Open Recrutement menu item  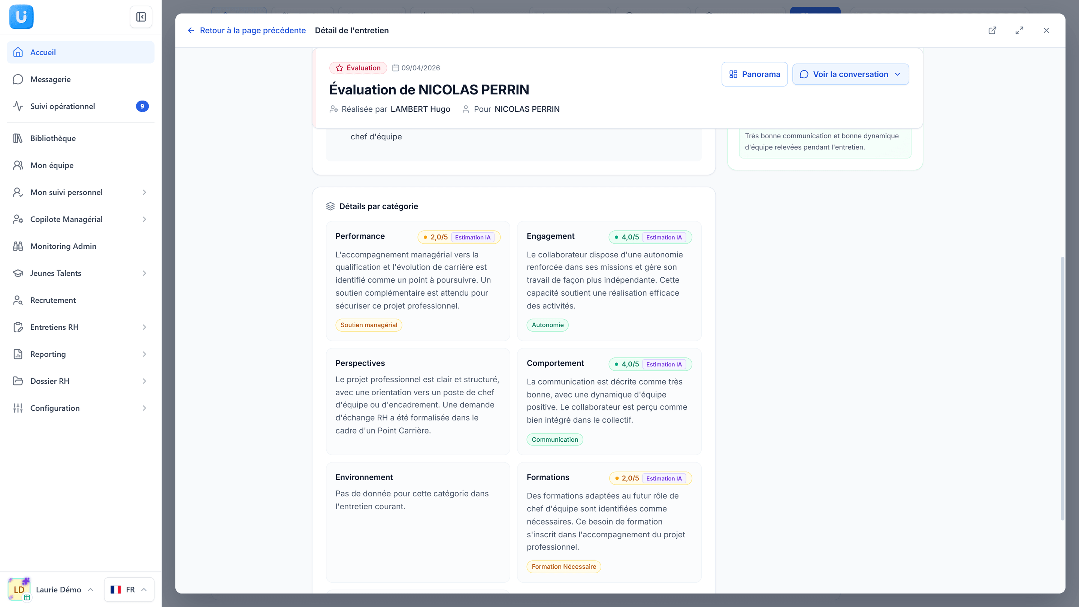click(81, 300)
